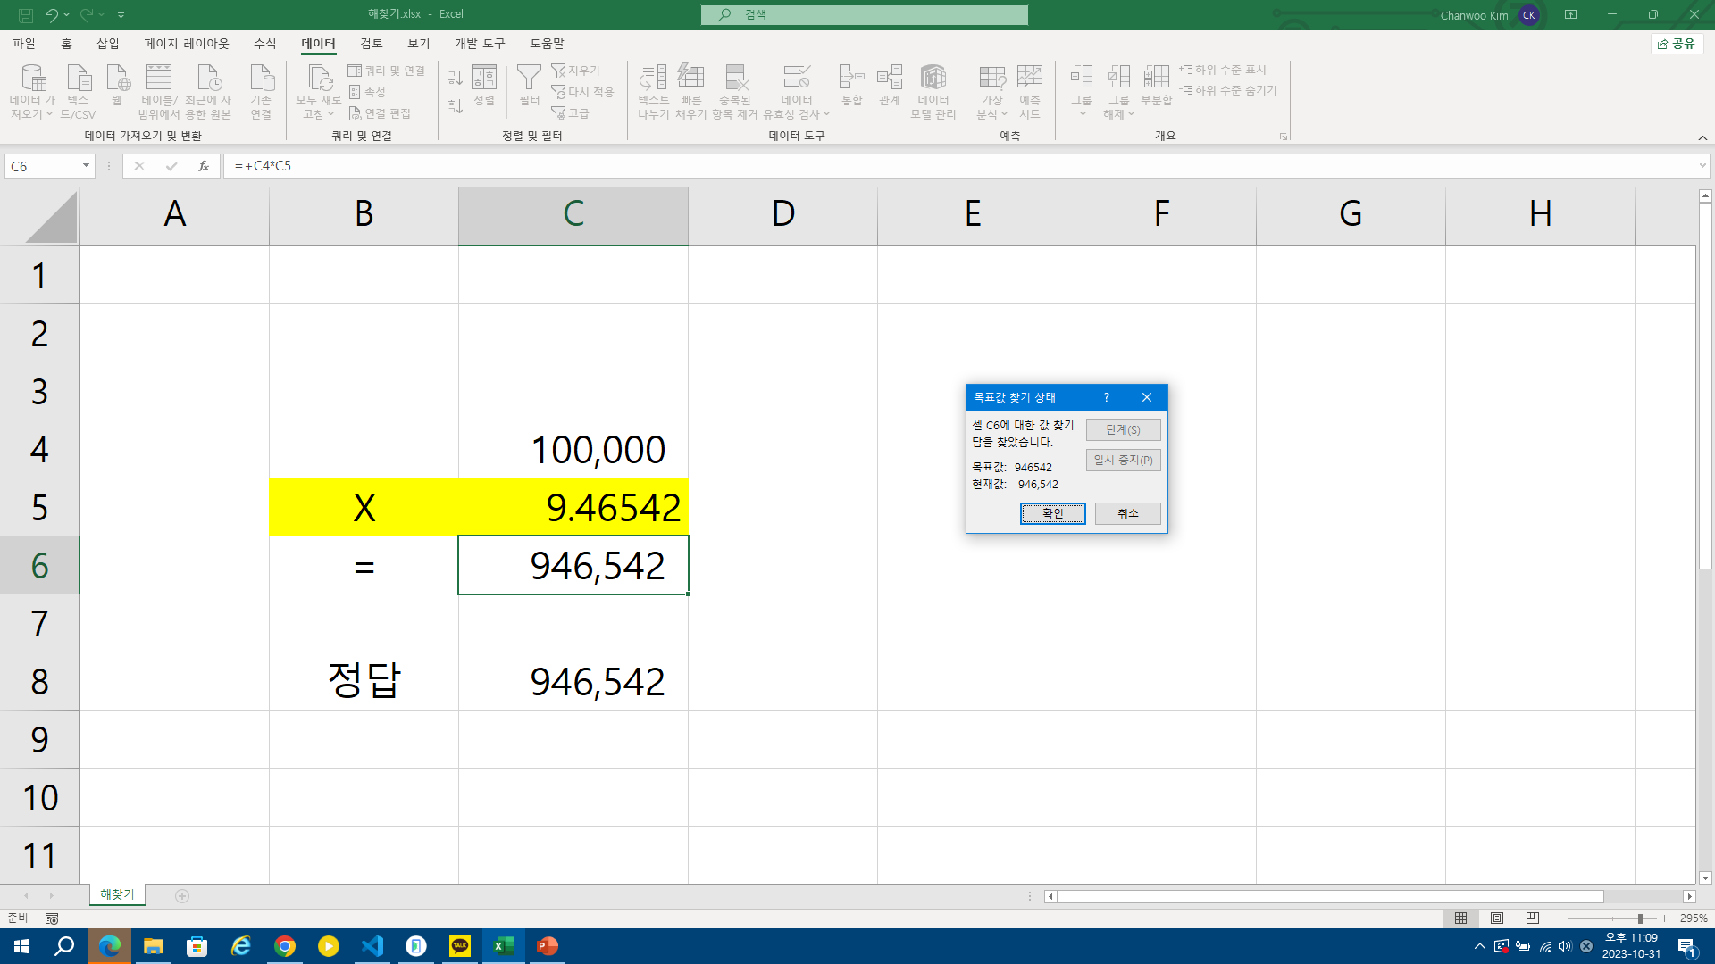Open PowerPoint from the Windows taskbar
The width and height of the screenshot is (1715, 964).
(x=547, y=946)
